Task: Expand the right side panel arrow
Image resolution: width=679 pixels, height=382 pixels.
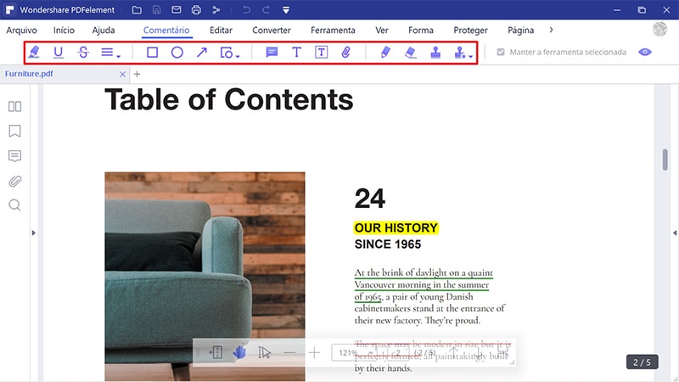Action: pos(675,233)
